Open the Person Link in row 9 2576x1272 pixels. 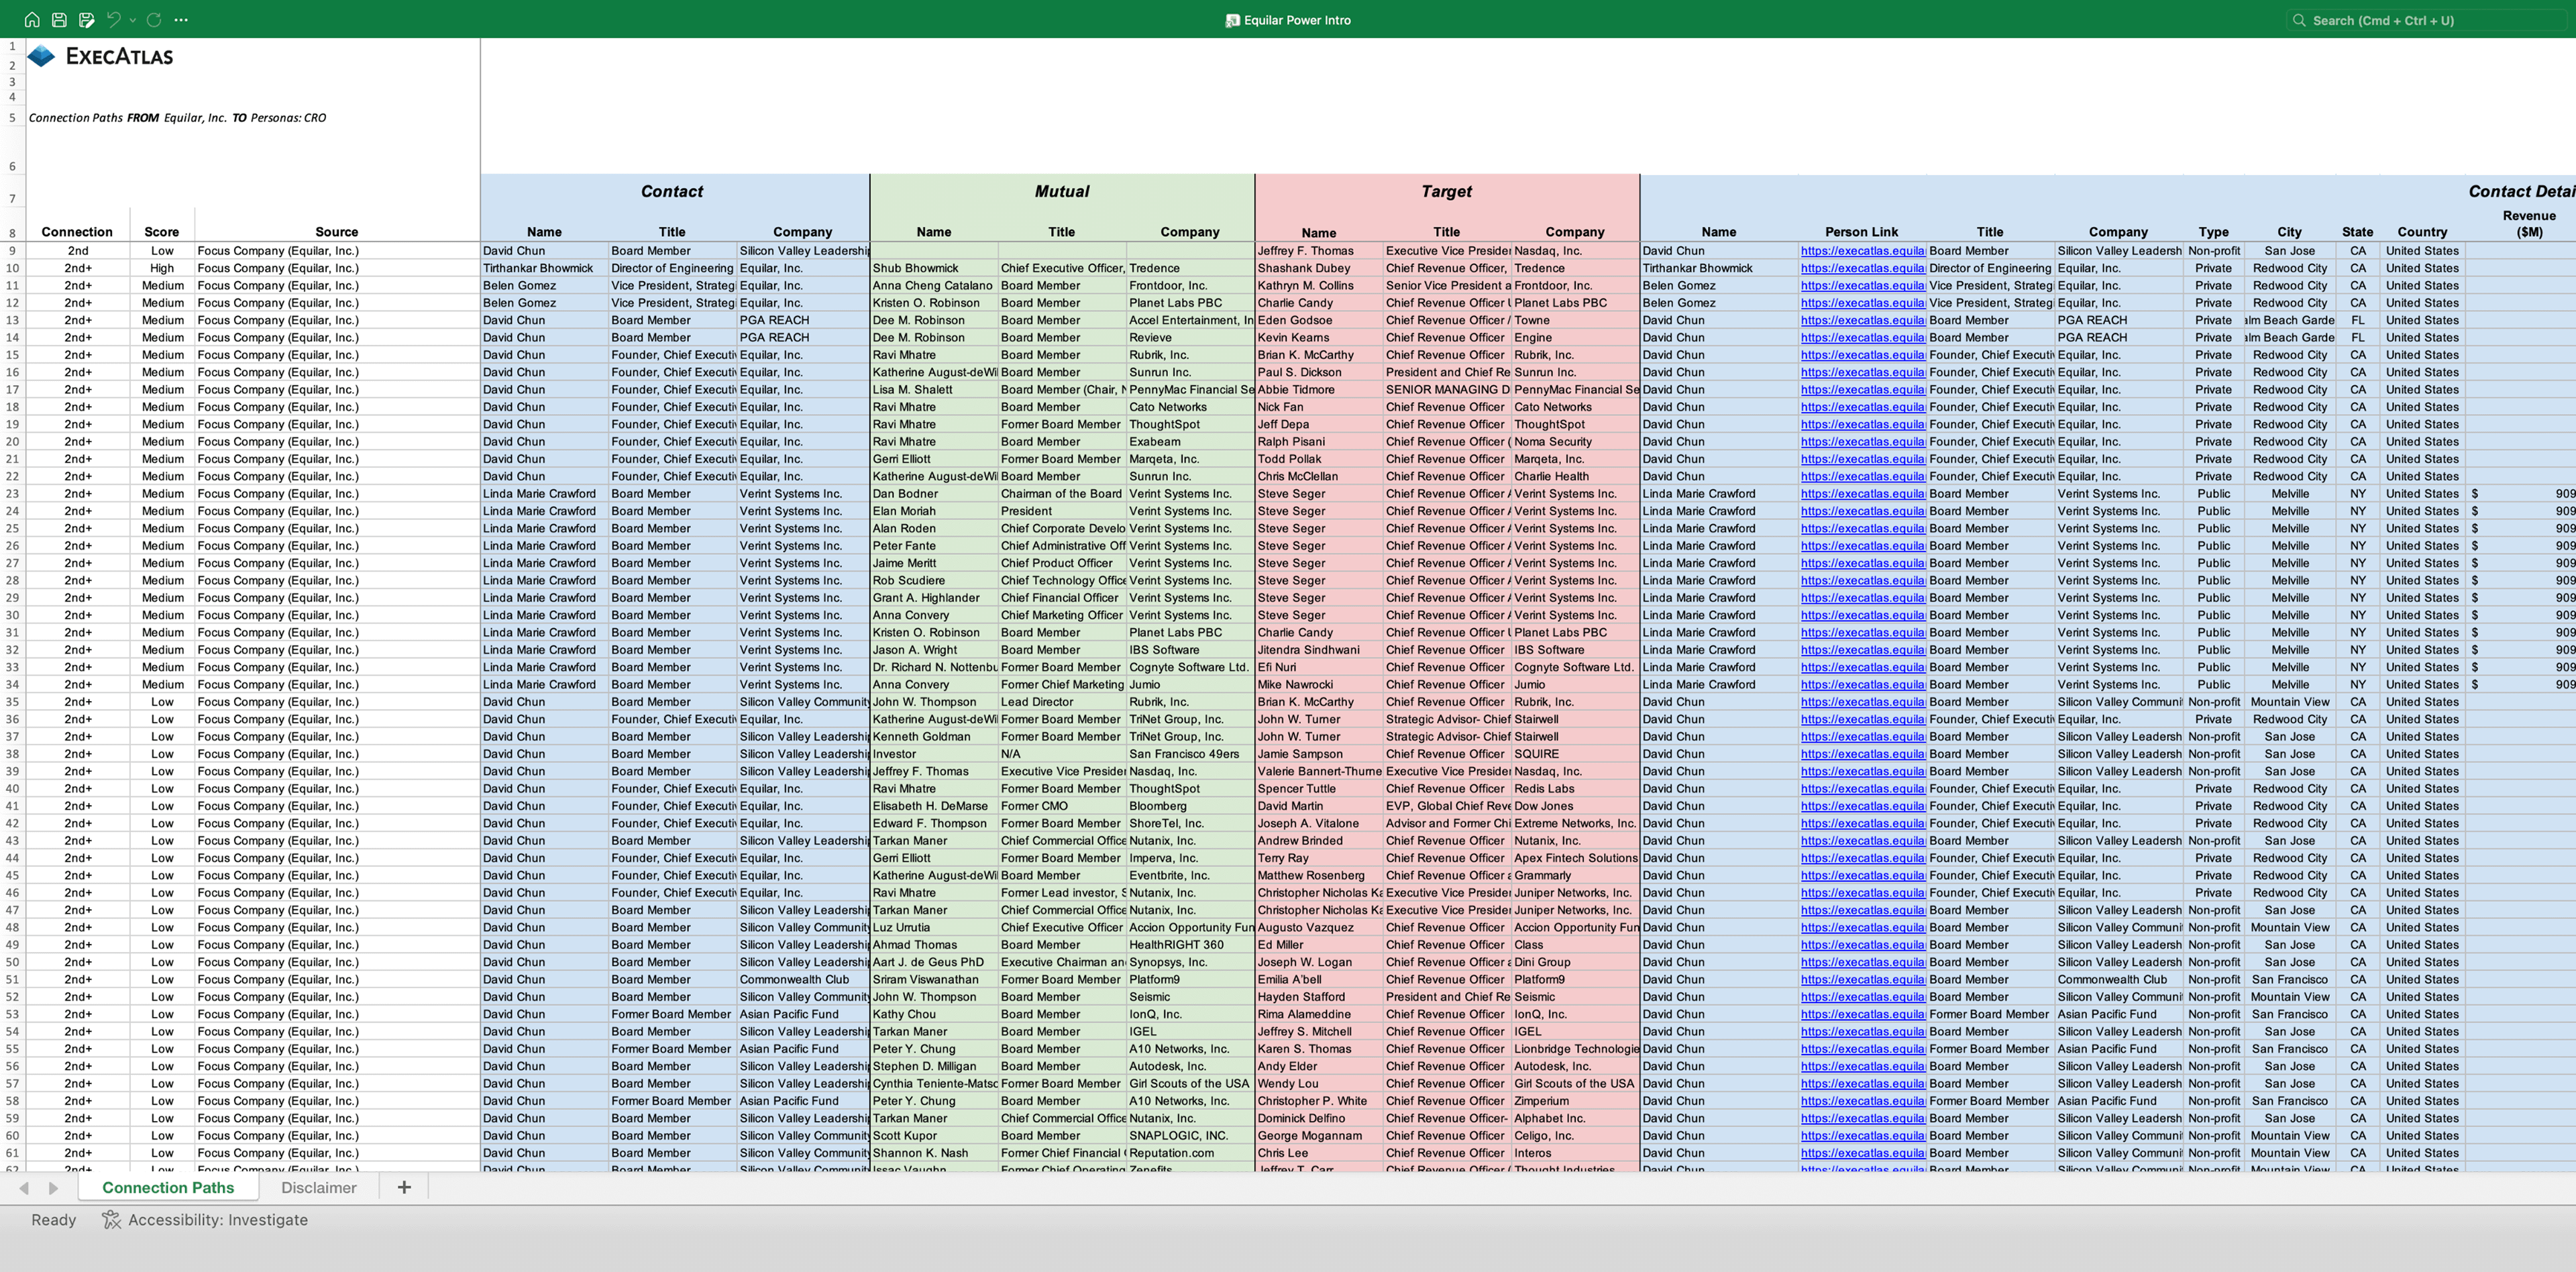coord(1862,251)
